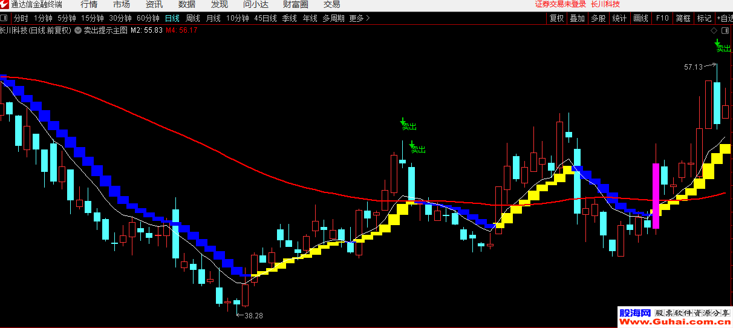Switch to the 分时 period tab
This screenshot has width=733, height=328.
(x=21, y=18)
